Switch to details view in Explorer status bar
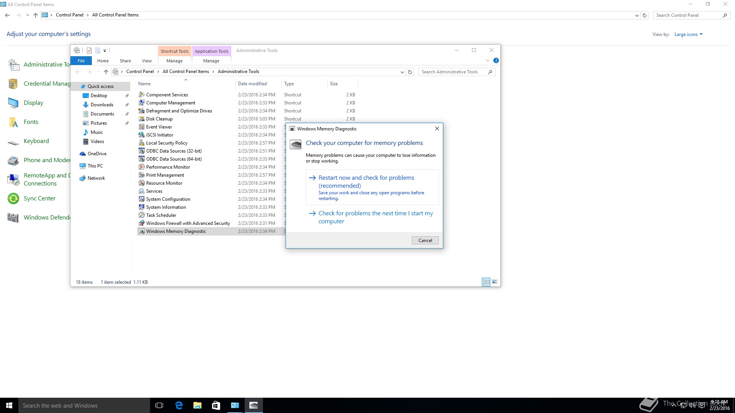The height and width of the screenshot is (413, 735). pos(486,282)
